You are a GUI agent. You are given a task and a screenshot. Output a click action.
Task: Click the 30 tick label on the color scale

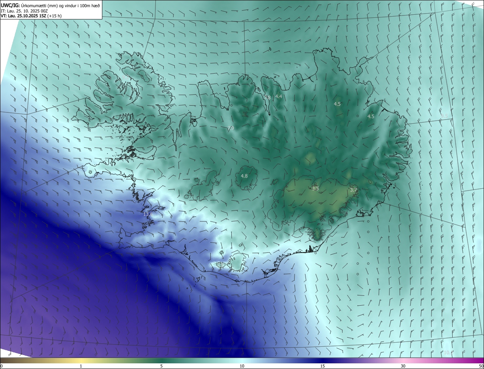point(403,366)
